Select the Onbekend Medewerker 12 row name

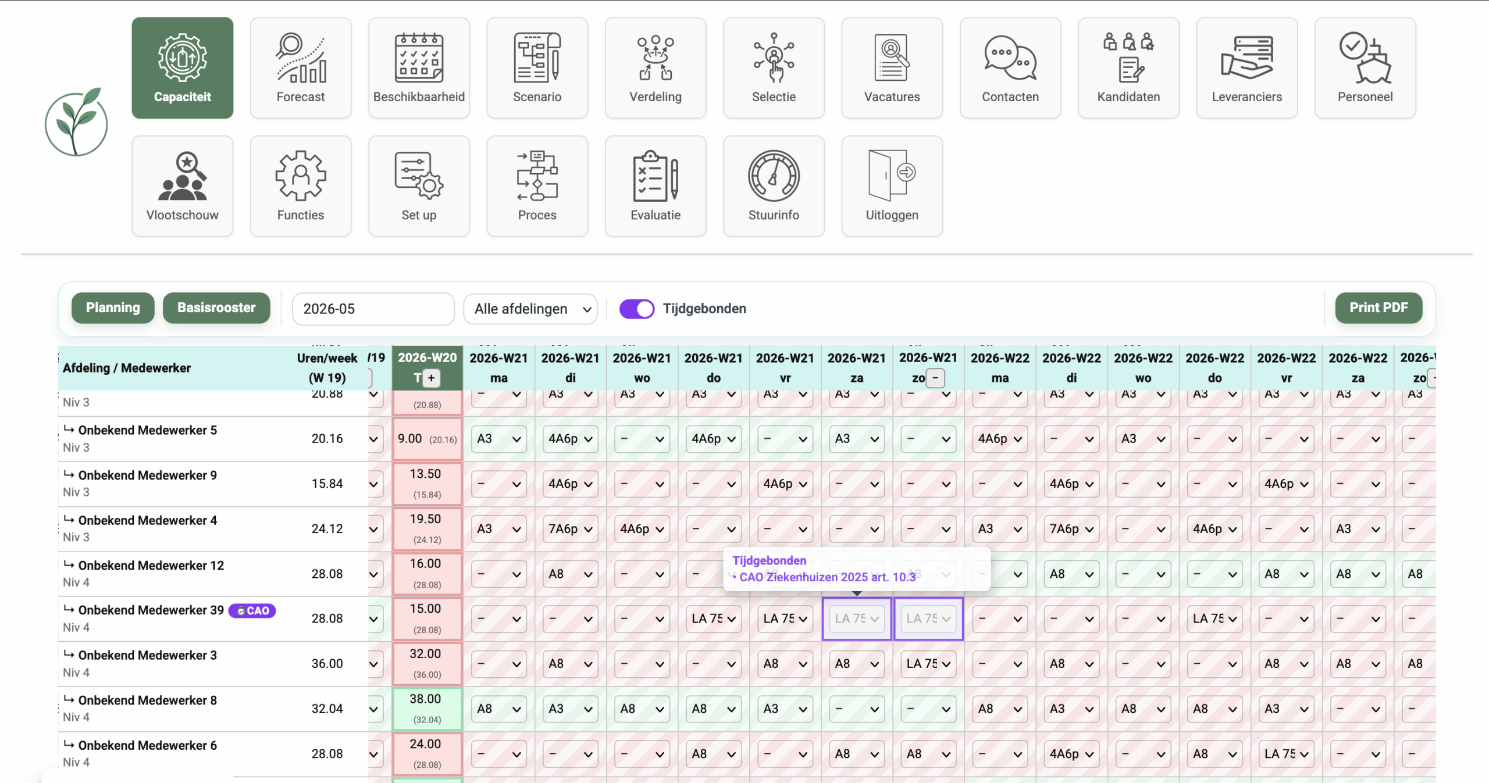tap(151, 566)
